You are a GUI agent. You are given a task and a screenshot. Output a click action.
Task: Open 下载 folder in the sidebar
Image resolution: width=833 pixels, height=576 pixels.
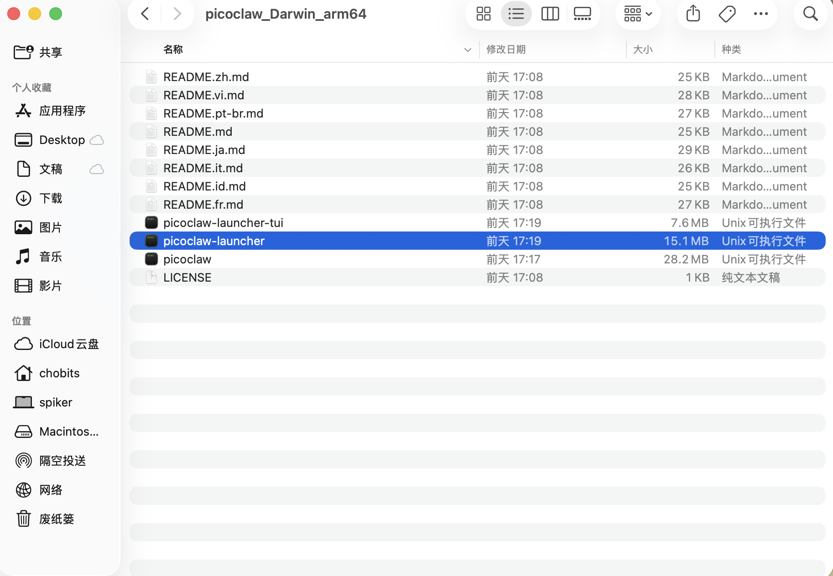[51, 198]
